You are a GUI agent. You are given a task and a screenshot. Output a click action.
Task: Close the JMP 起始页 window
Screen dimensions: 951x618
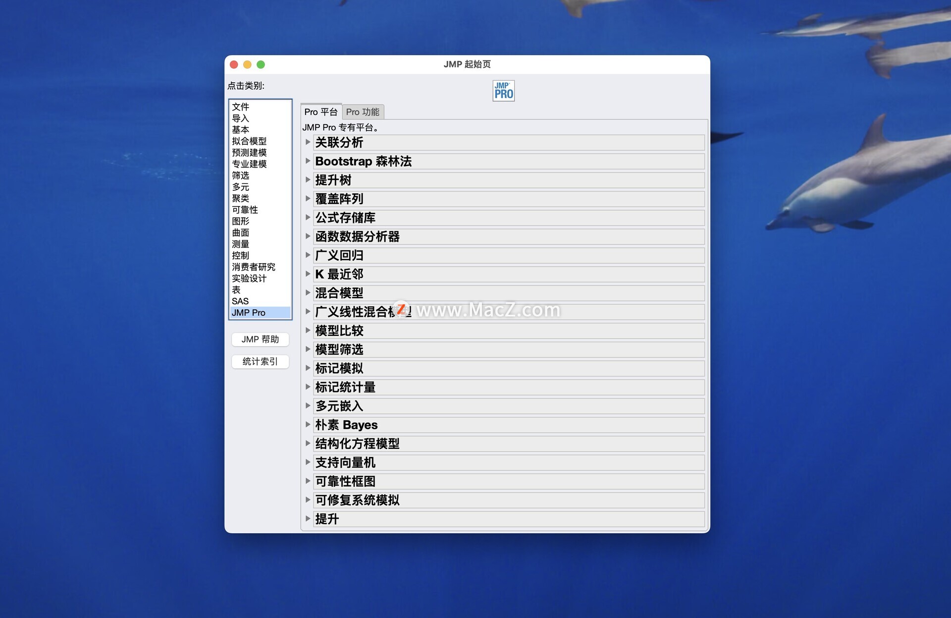tap(234, 64)
